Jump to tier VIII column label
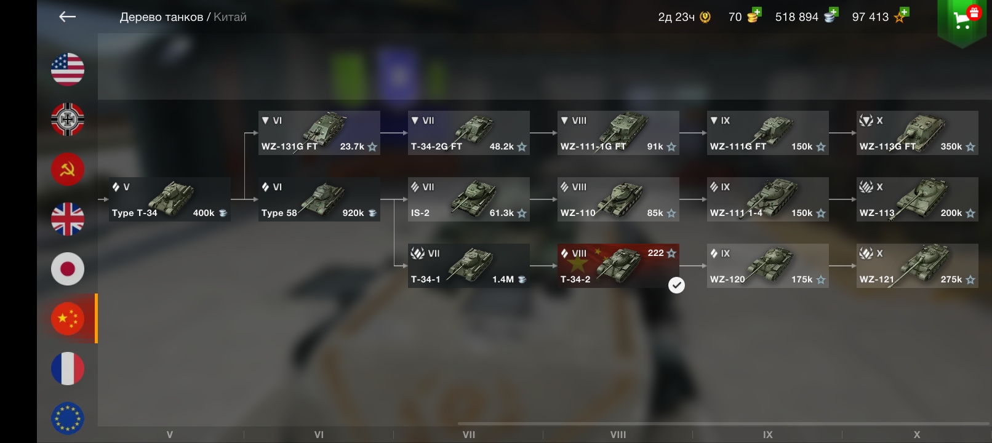 coord(618,434)
